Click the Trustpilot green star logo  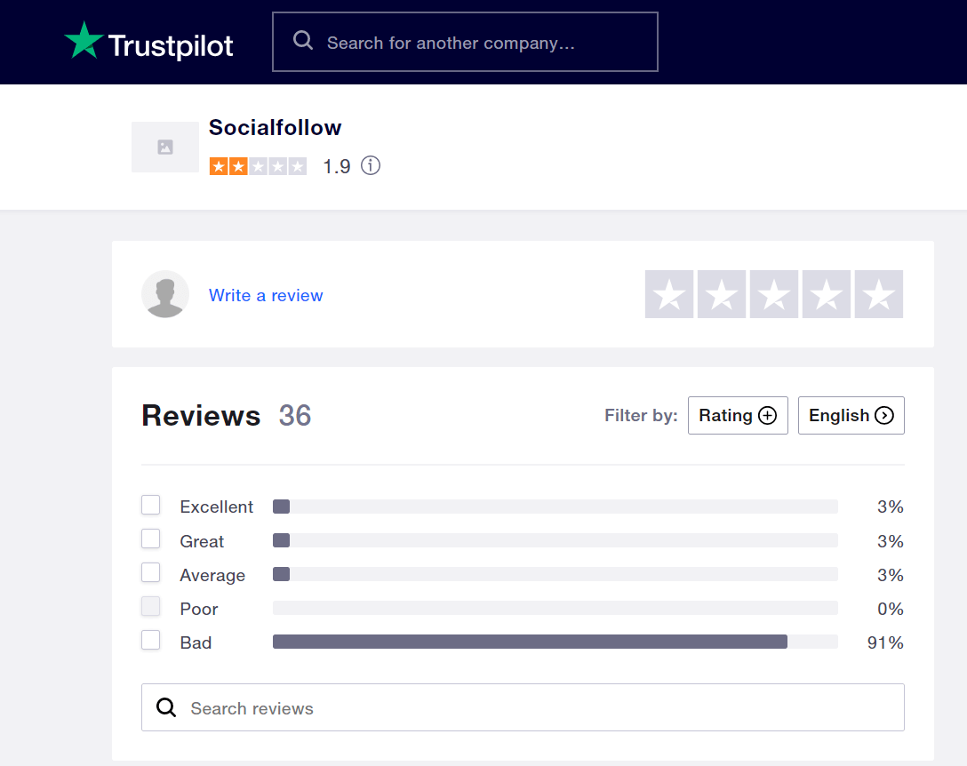coord(84,41)
